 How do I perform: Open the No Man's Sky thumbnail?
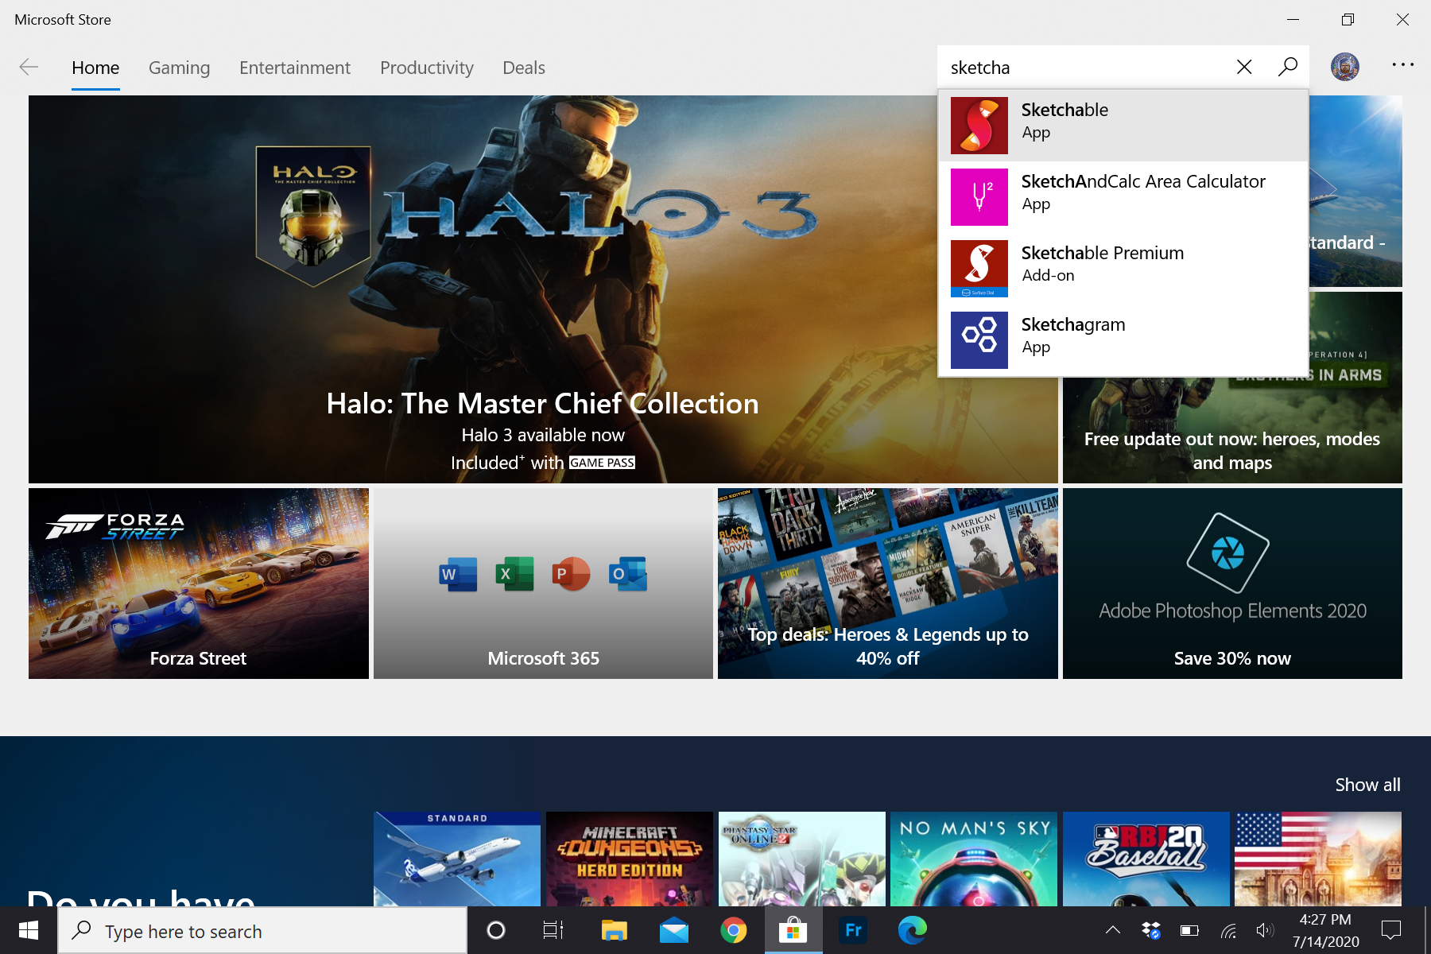(x=974, y=859)
